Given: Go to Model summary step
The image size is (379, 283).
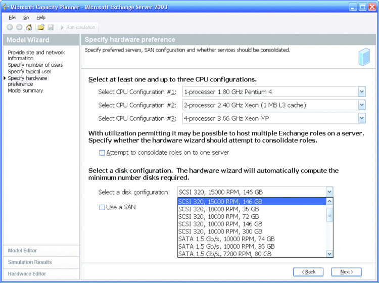Looking at the screenshot, I should point(25,90).
